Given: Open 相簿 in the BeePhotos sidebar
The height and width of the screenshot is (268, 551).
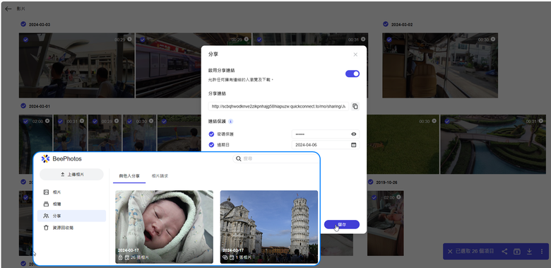Looking at the screenshot, I should tap(71, 204).
